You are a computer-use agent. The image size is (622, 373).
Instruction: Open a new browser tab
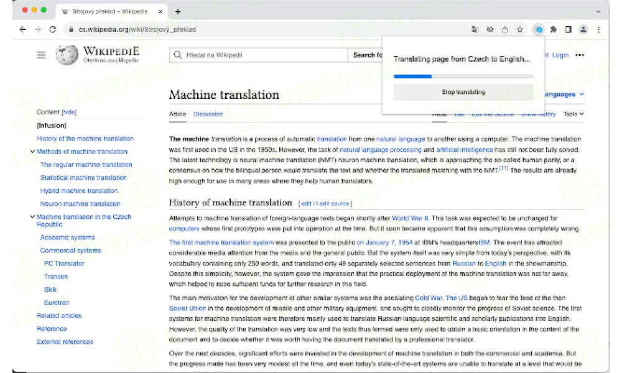click(178, 11)
